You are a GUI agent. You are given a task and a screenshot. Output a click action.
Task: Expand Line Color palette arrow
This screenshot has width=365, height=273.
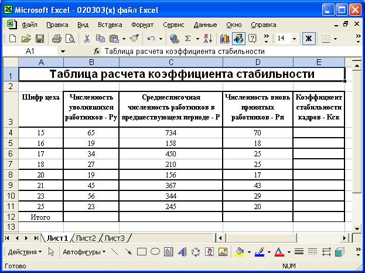coord(269,252)
